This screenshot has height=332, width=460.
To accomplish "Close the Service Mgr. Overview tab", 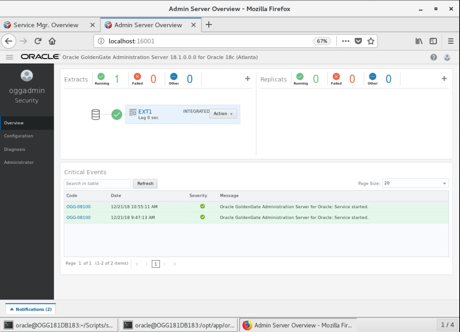I will pyautogui.click(x=92, y=25).
